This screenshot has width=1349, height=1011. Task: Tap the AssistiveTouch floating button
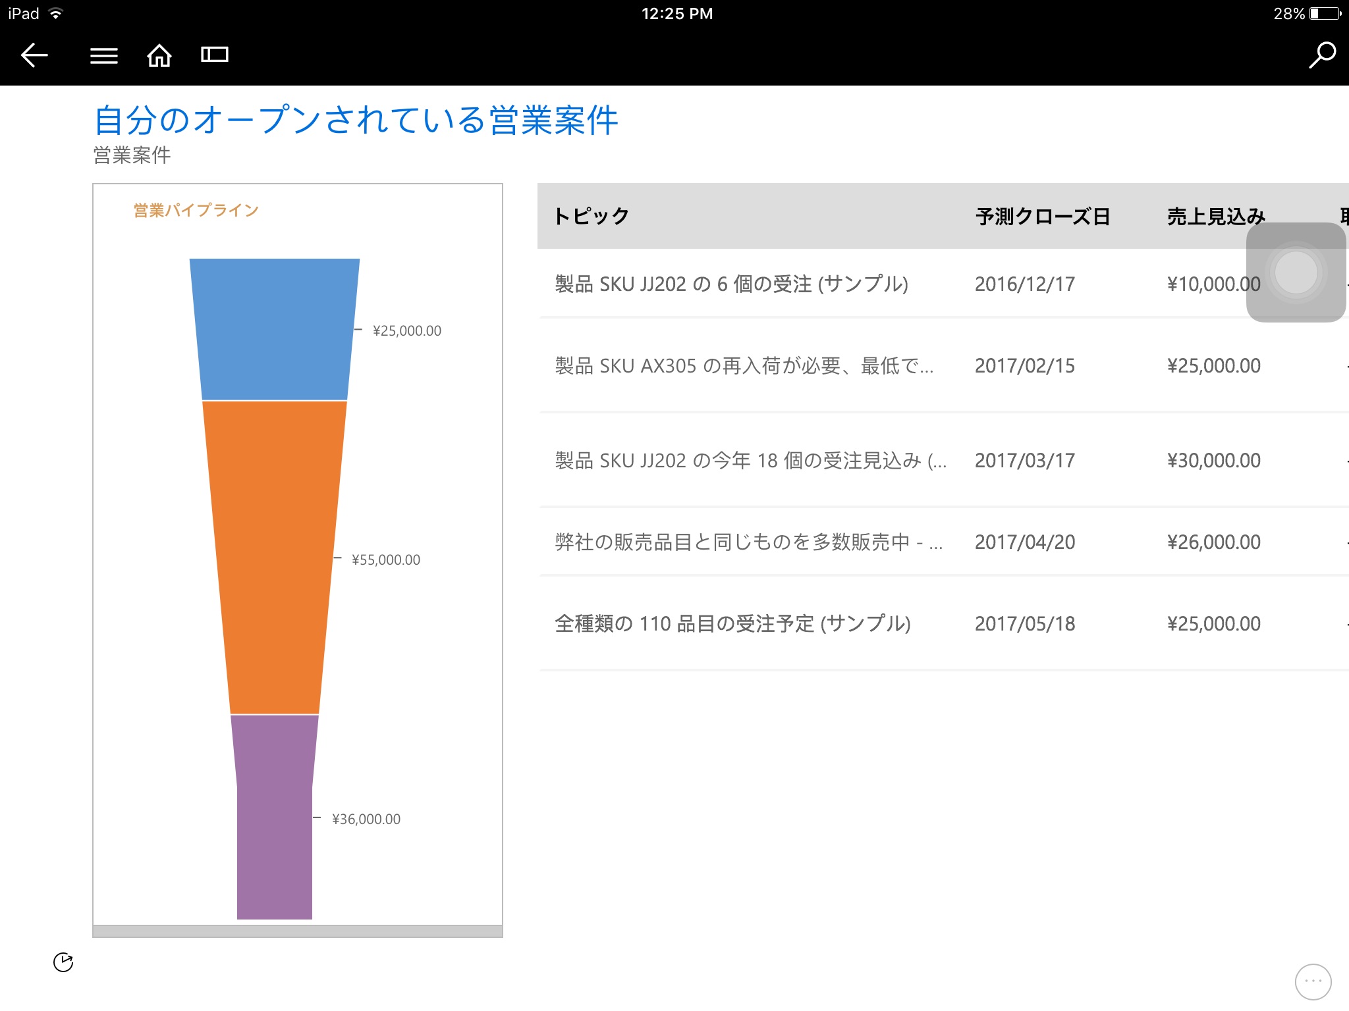(1296, 272)
